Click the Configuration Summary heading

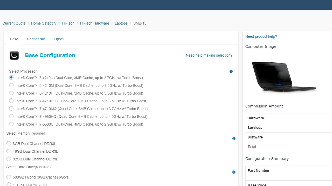coord(267,159)
